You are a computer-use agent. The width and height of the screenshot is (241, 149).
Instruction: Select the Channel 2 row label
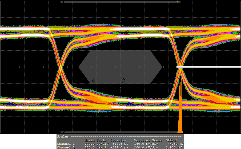tap(66, 147)
